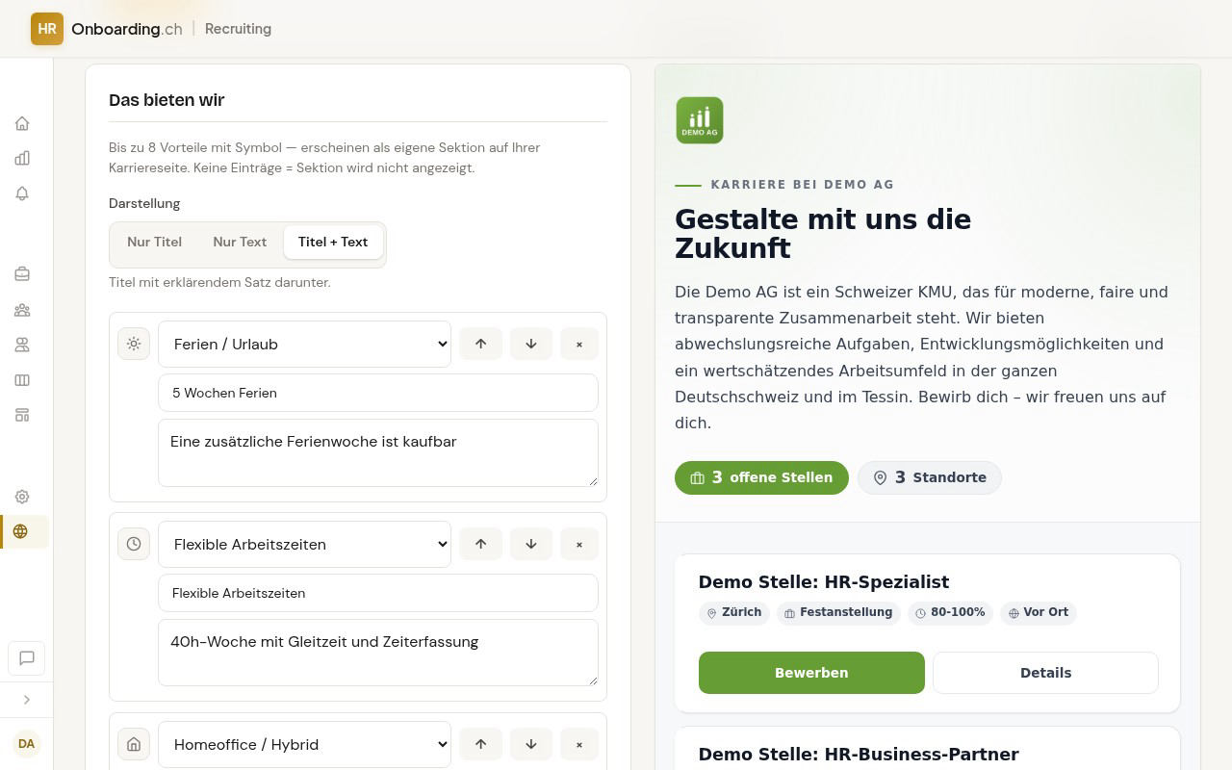The image size is (1232, 770).
Task: Open the chat feedback icon
Action: tap(27, 658)
